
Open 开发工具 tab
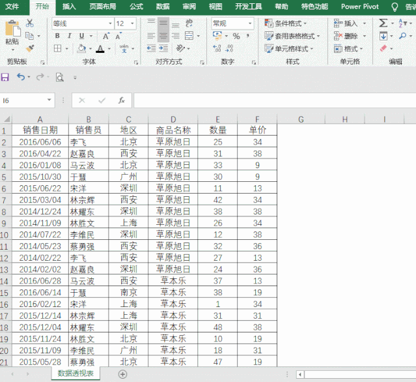click(248, 7)
